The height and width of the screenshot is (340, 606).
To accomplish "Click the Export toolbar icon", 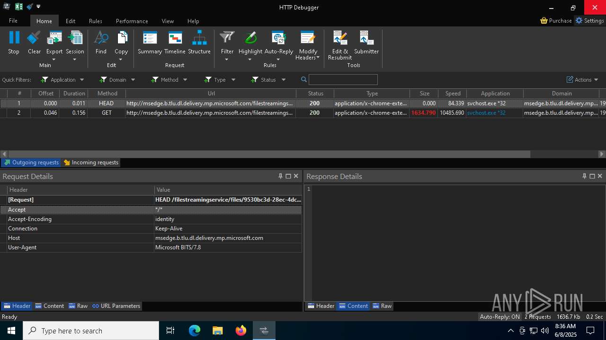I will [x=54, y=38].
